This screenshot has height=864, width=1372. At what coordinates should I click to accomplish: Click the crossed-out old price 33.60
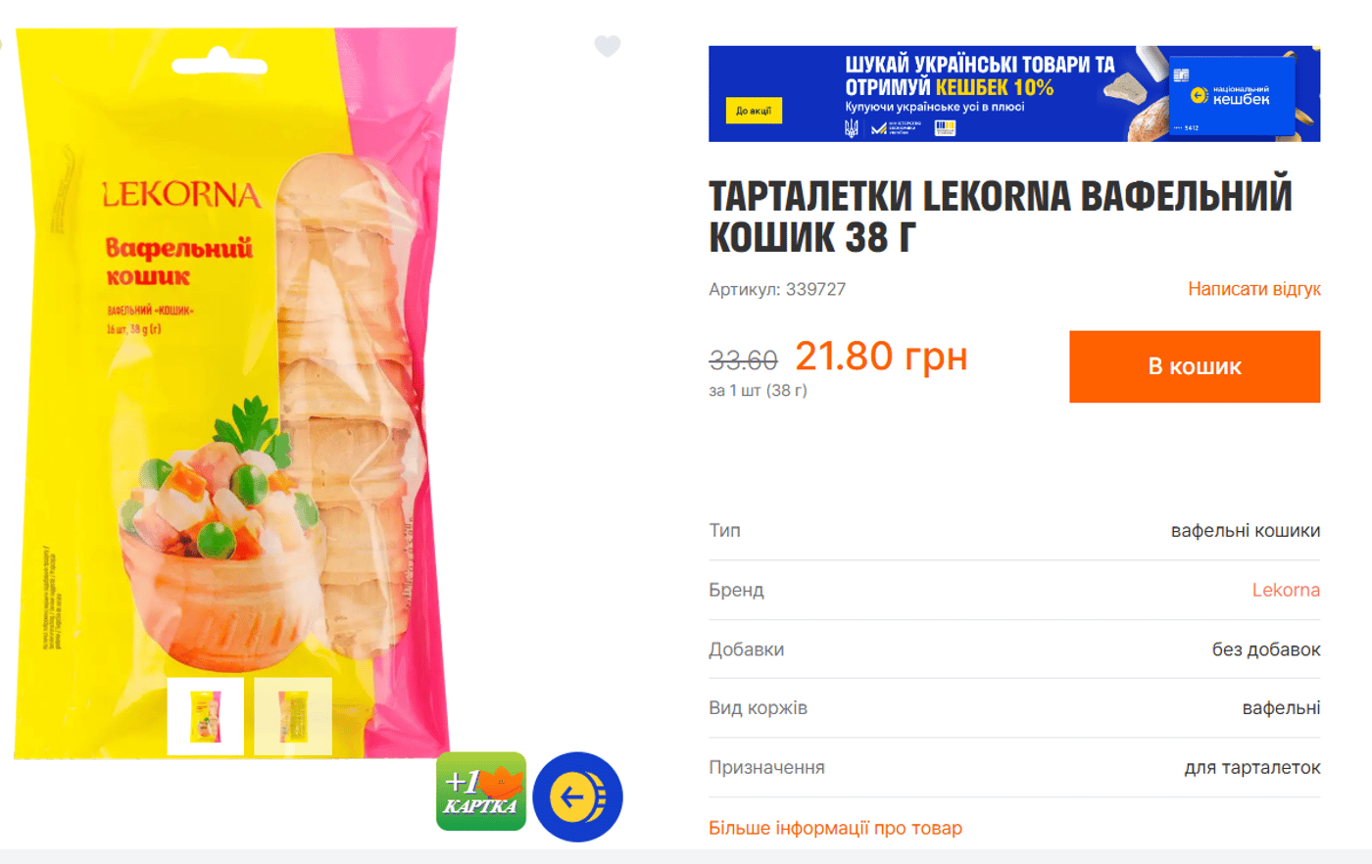tap(743, 360)
